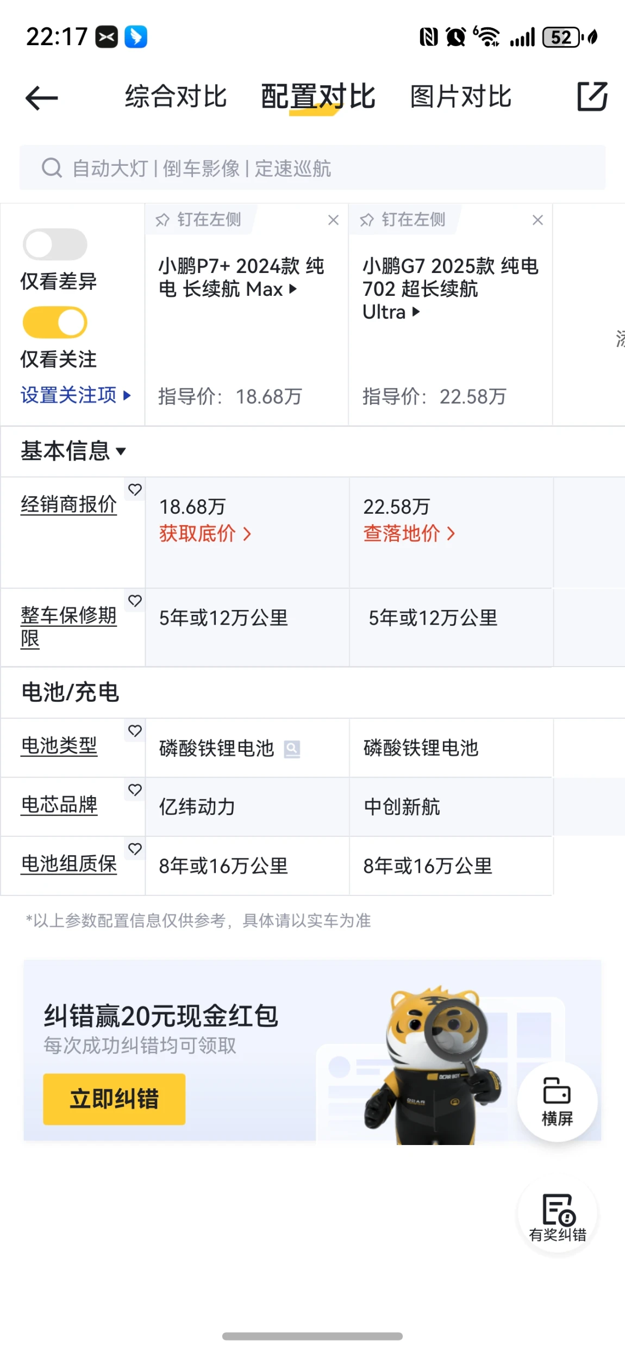Image resolution: width=625 pixels, height=1350 pixels.
Task: Open the 横屏 landscape mode button
Action: tap(557, 1102)
